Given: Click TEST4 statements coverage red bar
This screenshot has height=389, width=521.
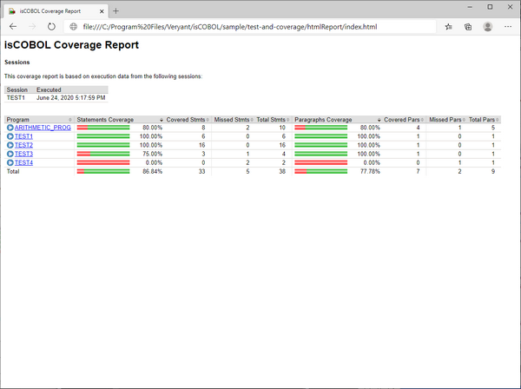Looking at the screenshot, I should (x=103, y=162).
